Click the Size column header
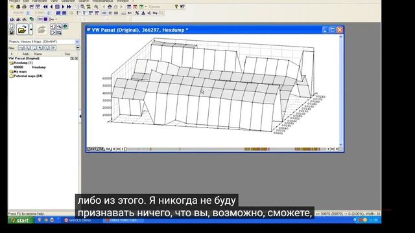 tap(67, 54)
